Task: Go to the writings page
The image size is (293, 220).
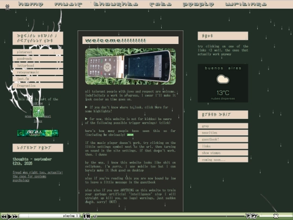Action: tap(246, 4)
